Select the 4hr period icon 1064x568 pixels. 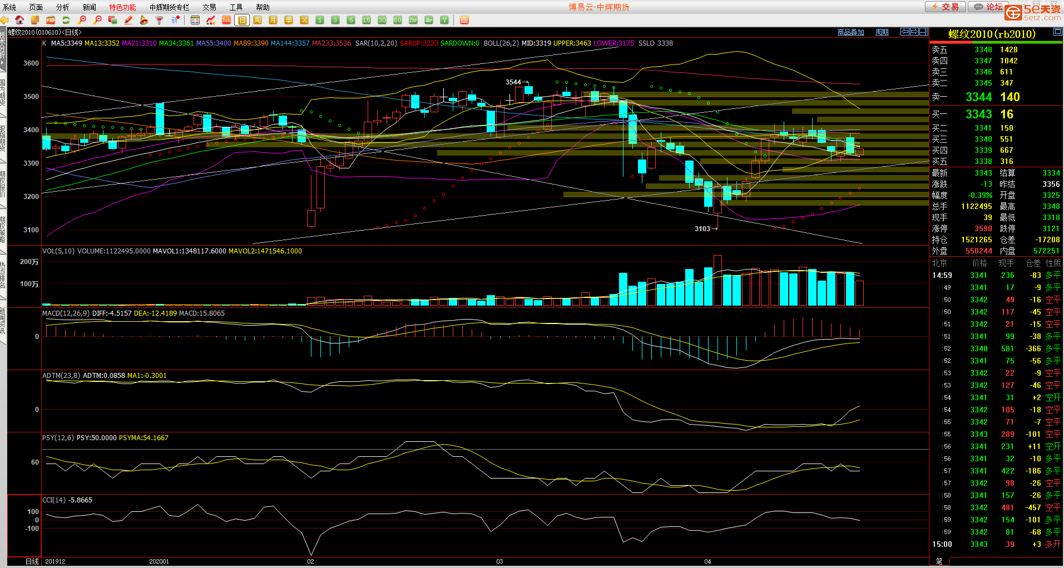pyautogui.click(x=429, y=20)
